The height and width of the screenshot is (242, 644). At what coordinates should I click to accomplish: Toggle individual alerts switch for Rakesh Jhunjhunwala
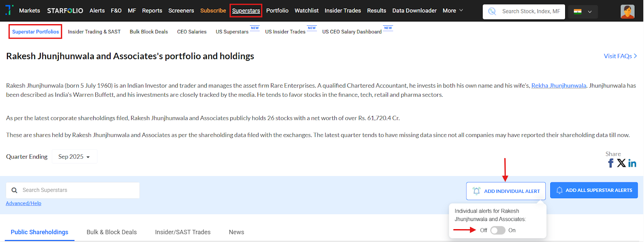pyautogui.click(x=497, y=230)
